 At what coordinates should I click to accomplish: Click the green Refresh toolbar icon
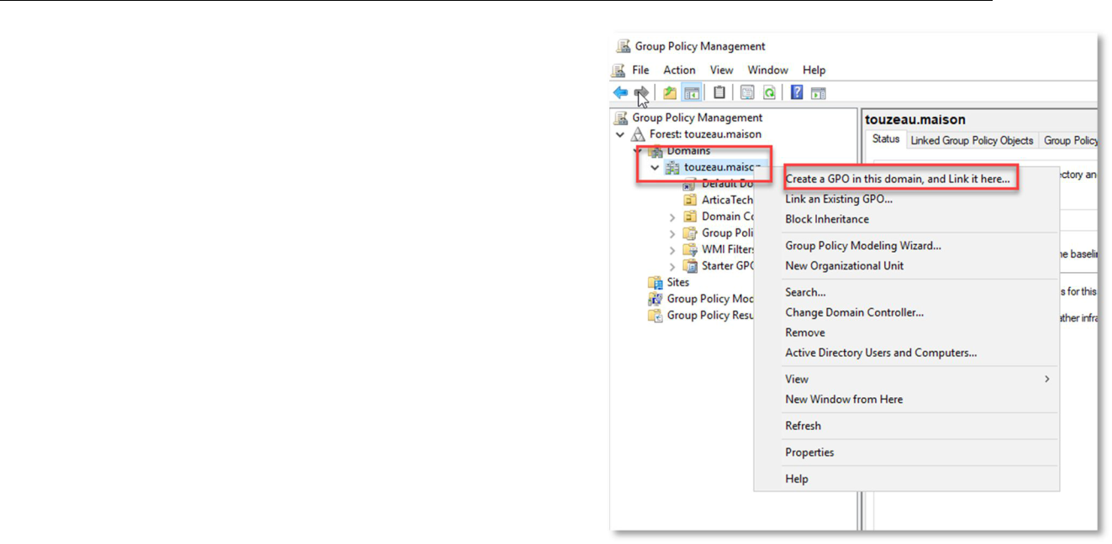click(769, 93)
